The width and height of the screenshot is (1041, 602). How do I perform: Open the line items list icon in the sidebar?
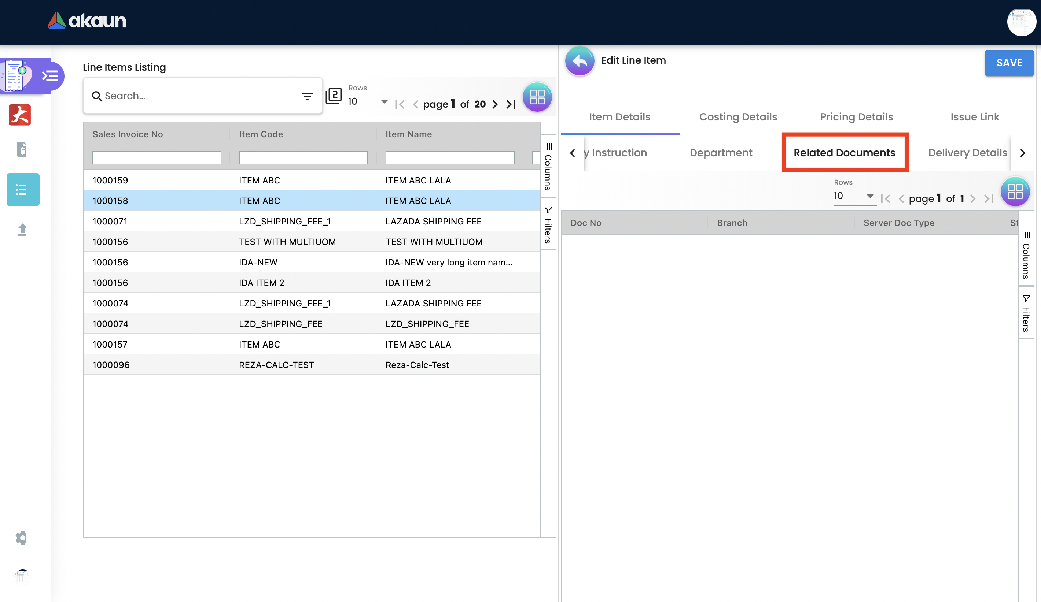coord(23,190)
